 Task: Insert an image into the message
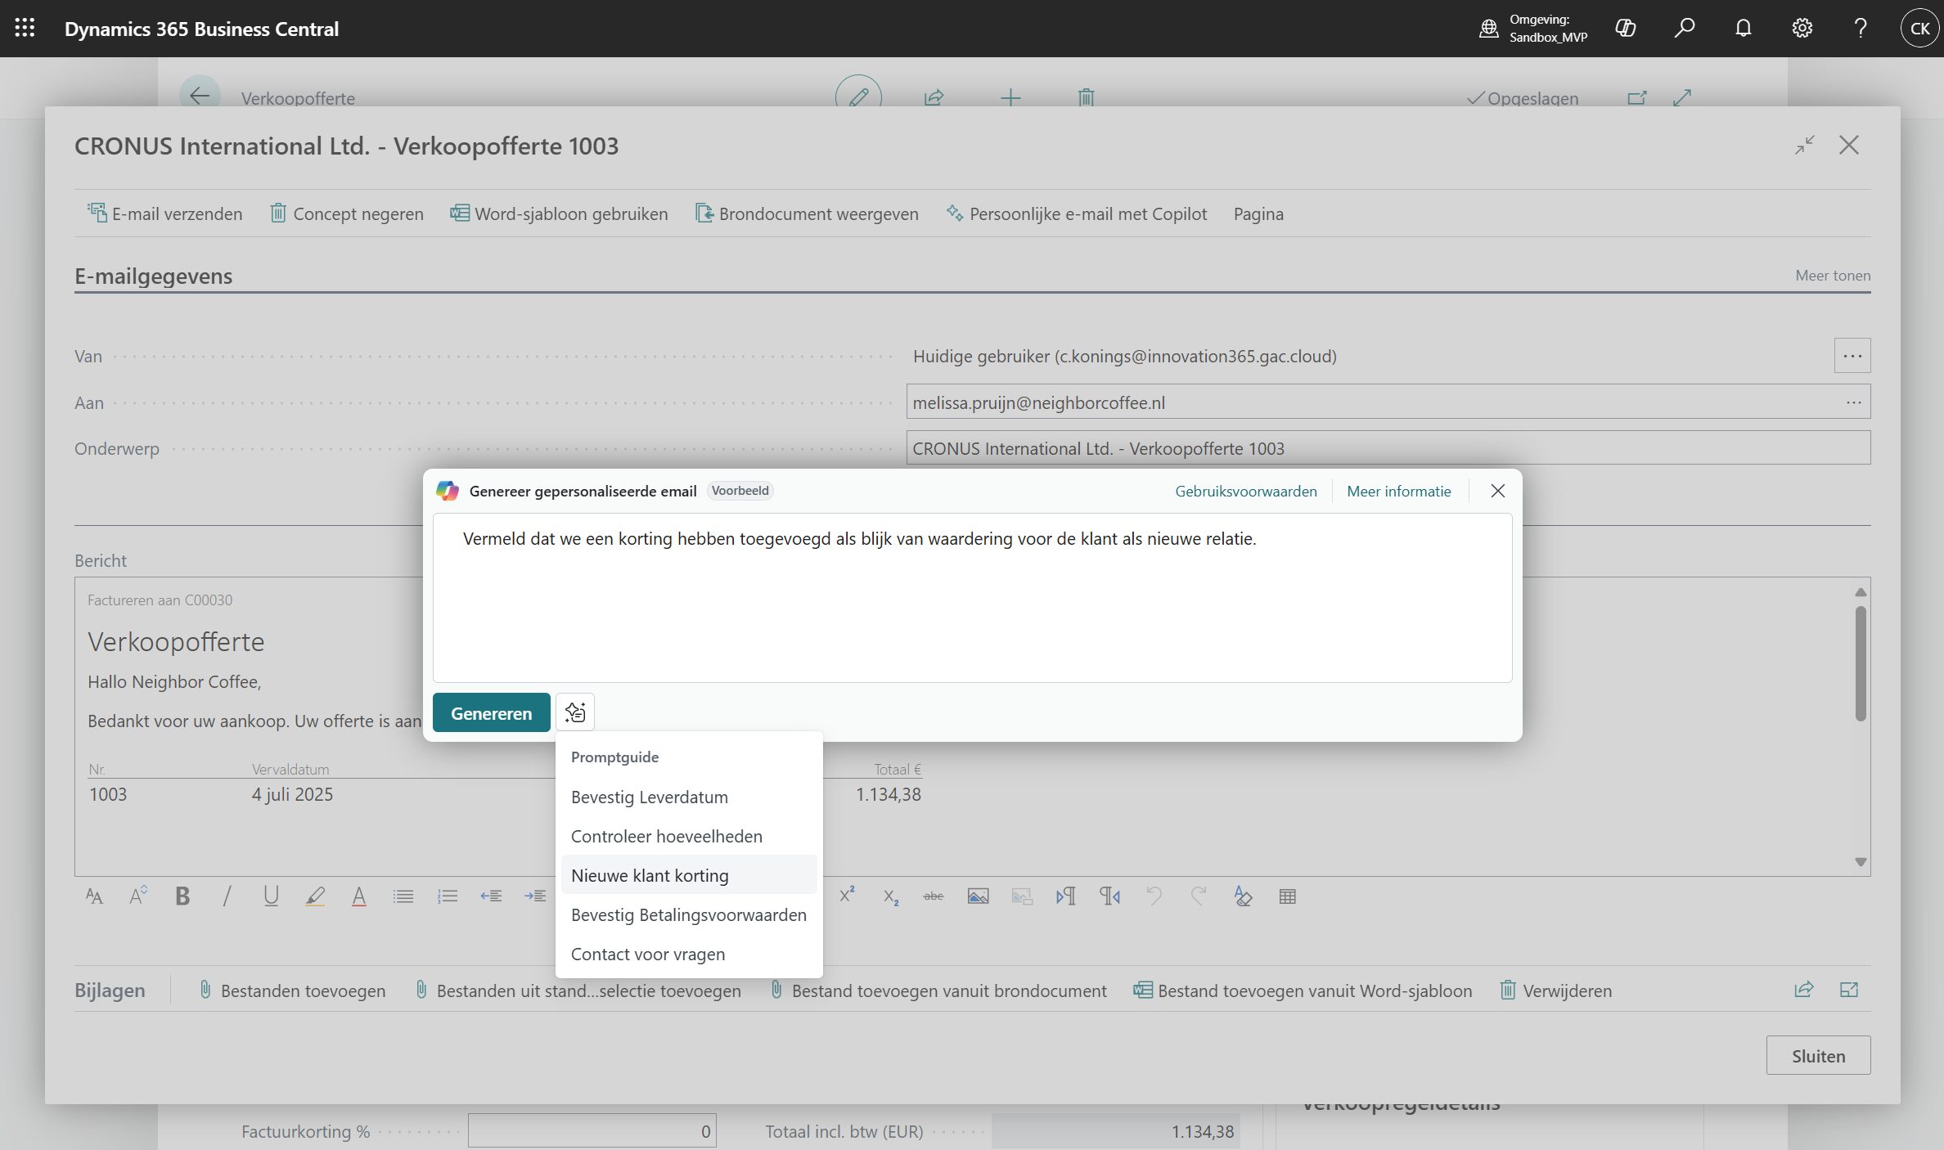tap(978, 896)
